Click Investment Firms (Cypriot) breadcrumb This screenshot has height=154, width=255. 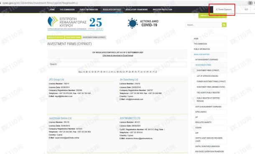coord(94,37)
